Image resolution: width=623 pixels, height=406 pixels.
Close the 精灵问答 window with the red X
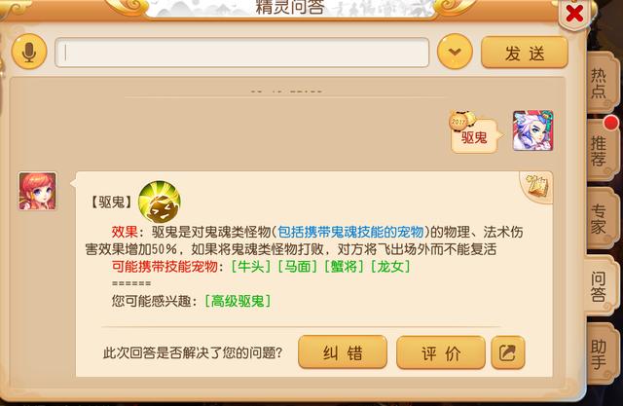pos(574,15)
